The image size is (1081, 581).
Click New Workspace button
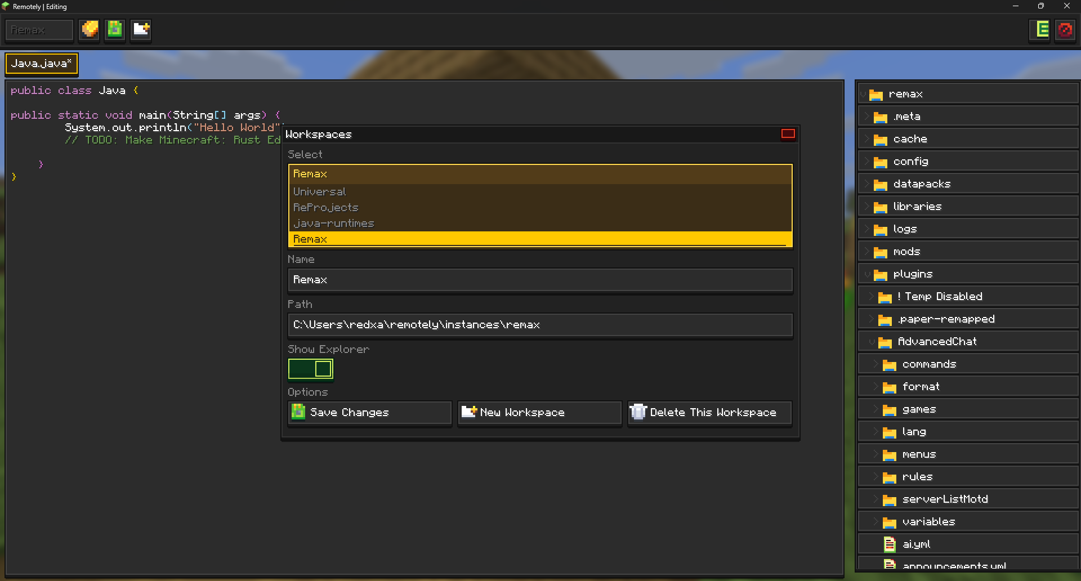[x=539, y=413]
